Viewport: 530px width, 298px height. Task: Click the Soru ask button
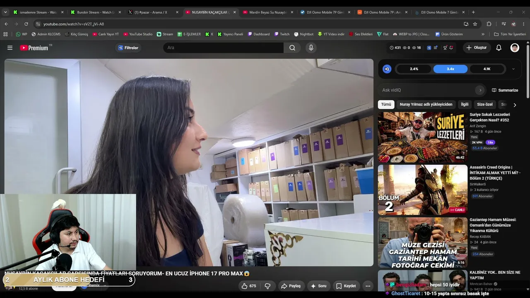[318, 286]
